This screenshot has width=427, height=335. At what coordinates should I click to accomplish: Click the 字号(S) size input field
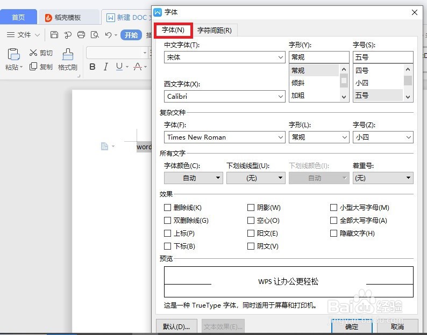point(383,57)
